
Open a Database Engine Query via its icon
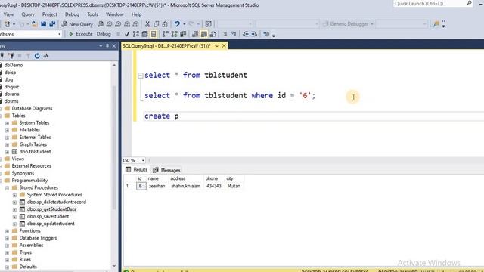click(x=101, y=24)
